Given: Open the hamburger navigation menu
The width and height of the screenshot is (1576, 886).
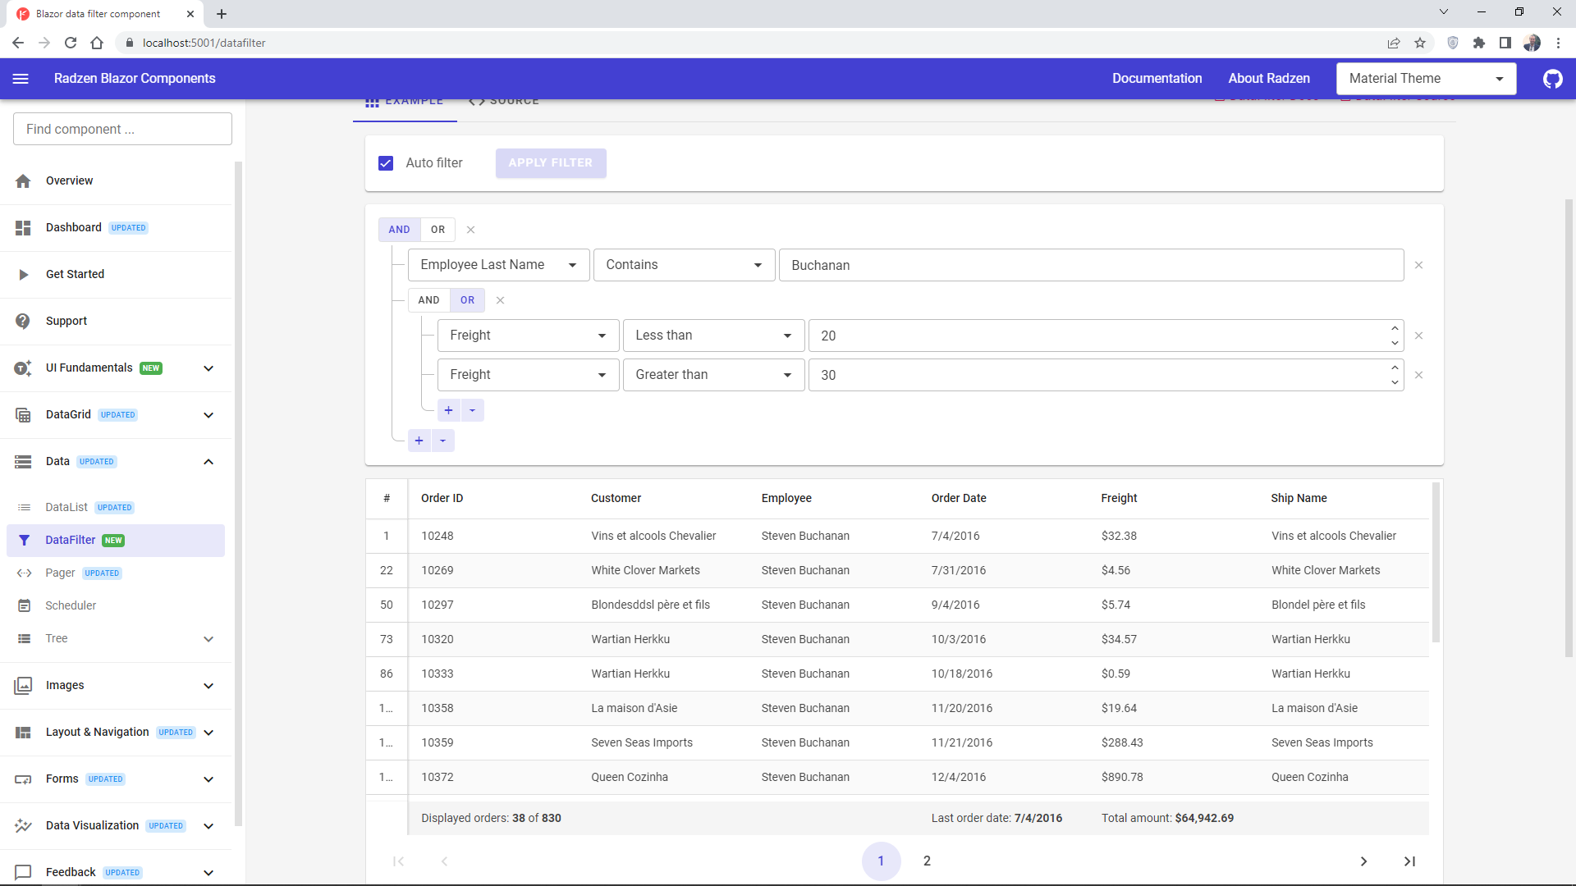Looking at the screenshot, I should click(x=21, y=79).
